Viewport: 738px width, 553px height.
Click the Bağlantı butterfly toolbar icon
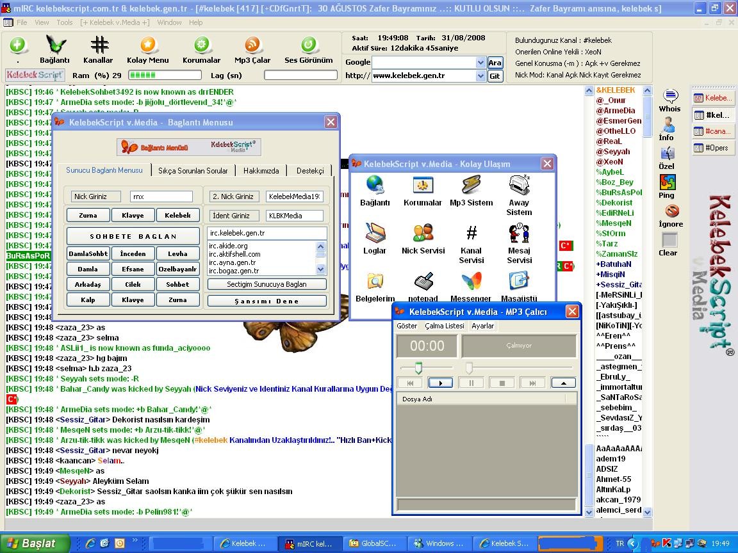pyautogui.click(x=55, y=46)
